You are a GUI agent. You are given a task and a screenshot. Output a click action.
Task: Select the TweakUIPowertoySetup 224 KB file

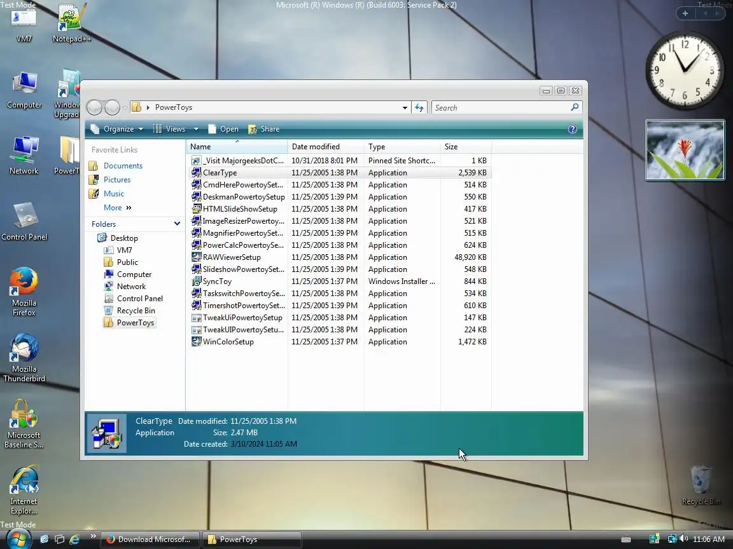[242, 330]
